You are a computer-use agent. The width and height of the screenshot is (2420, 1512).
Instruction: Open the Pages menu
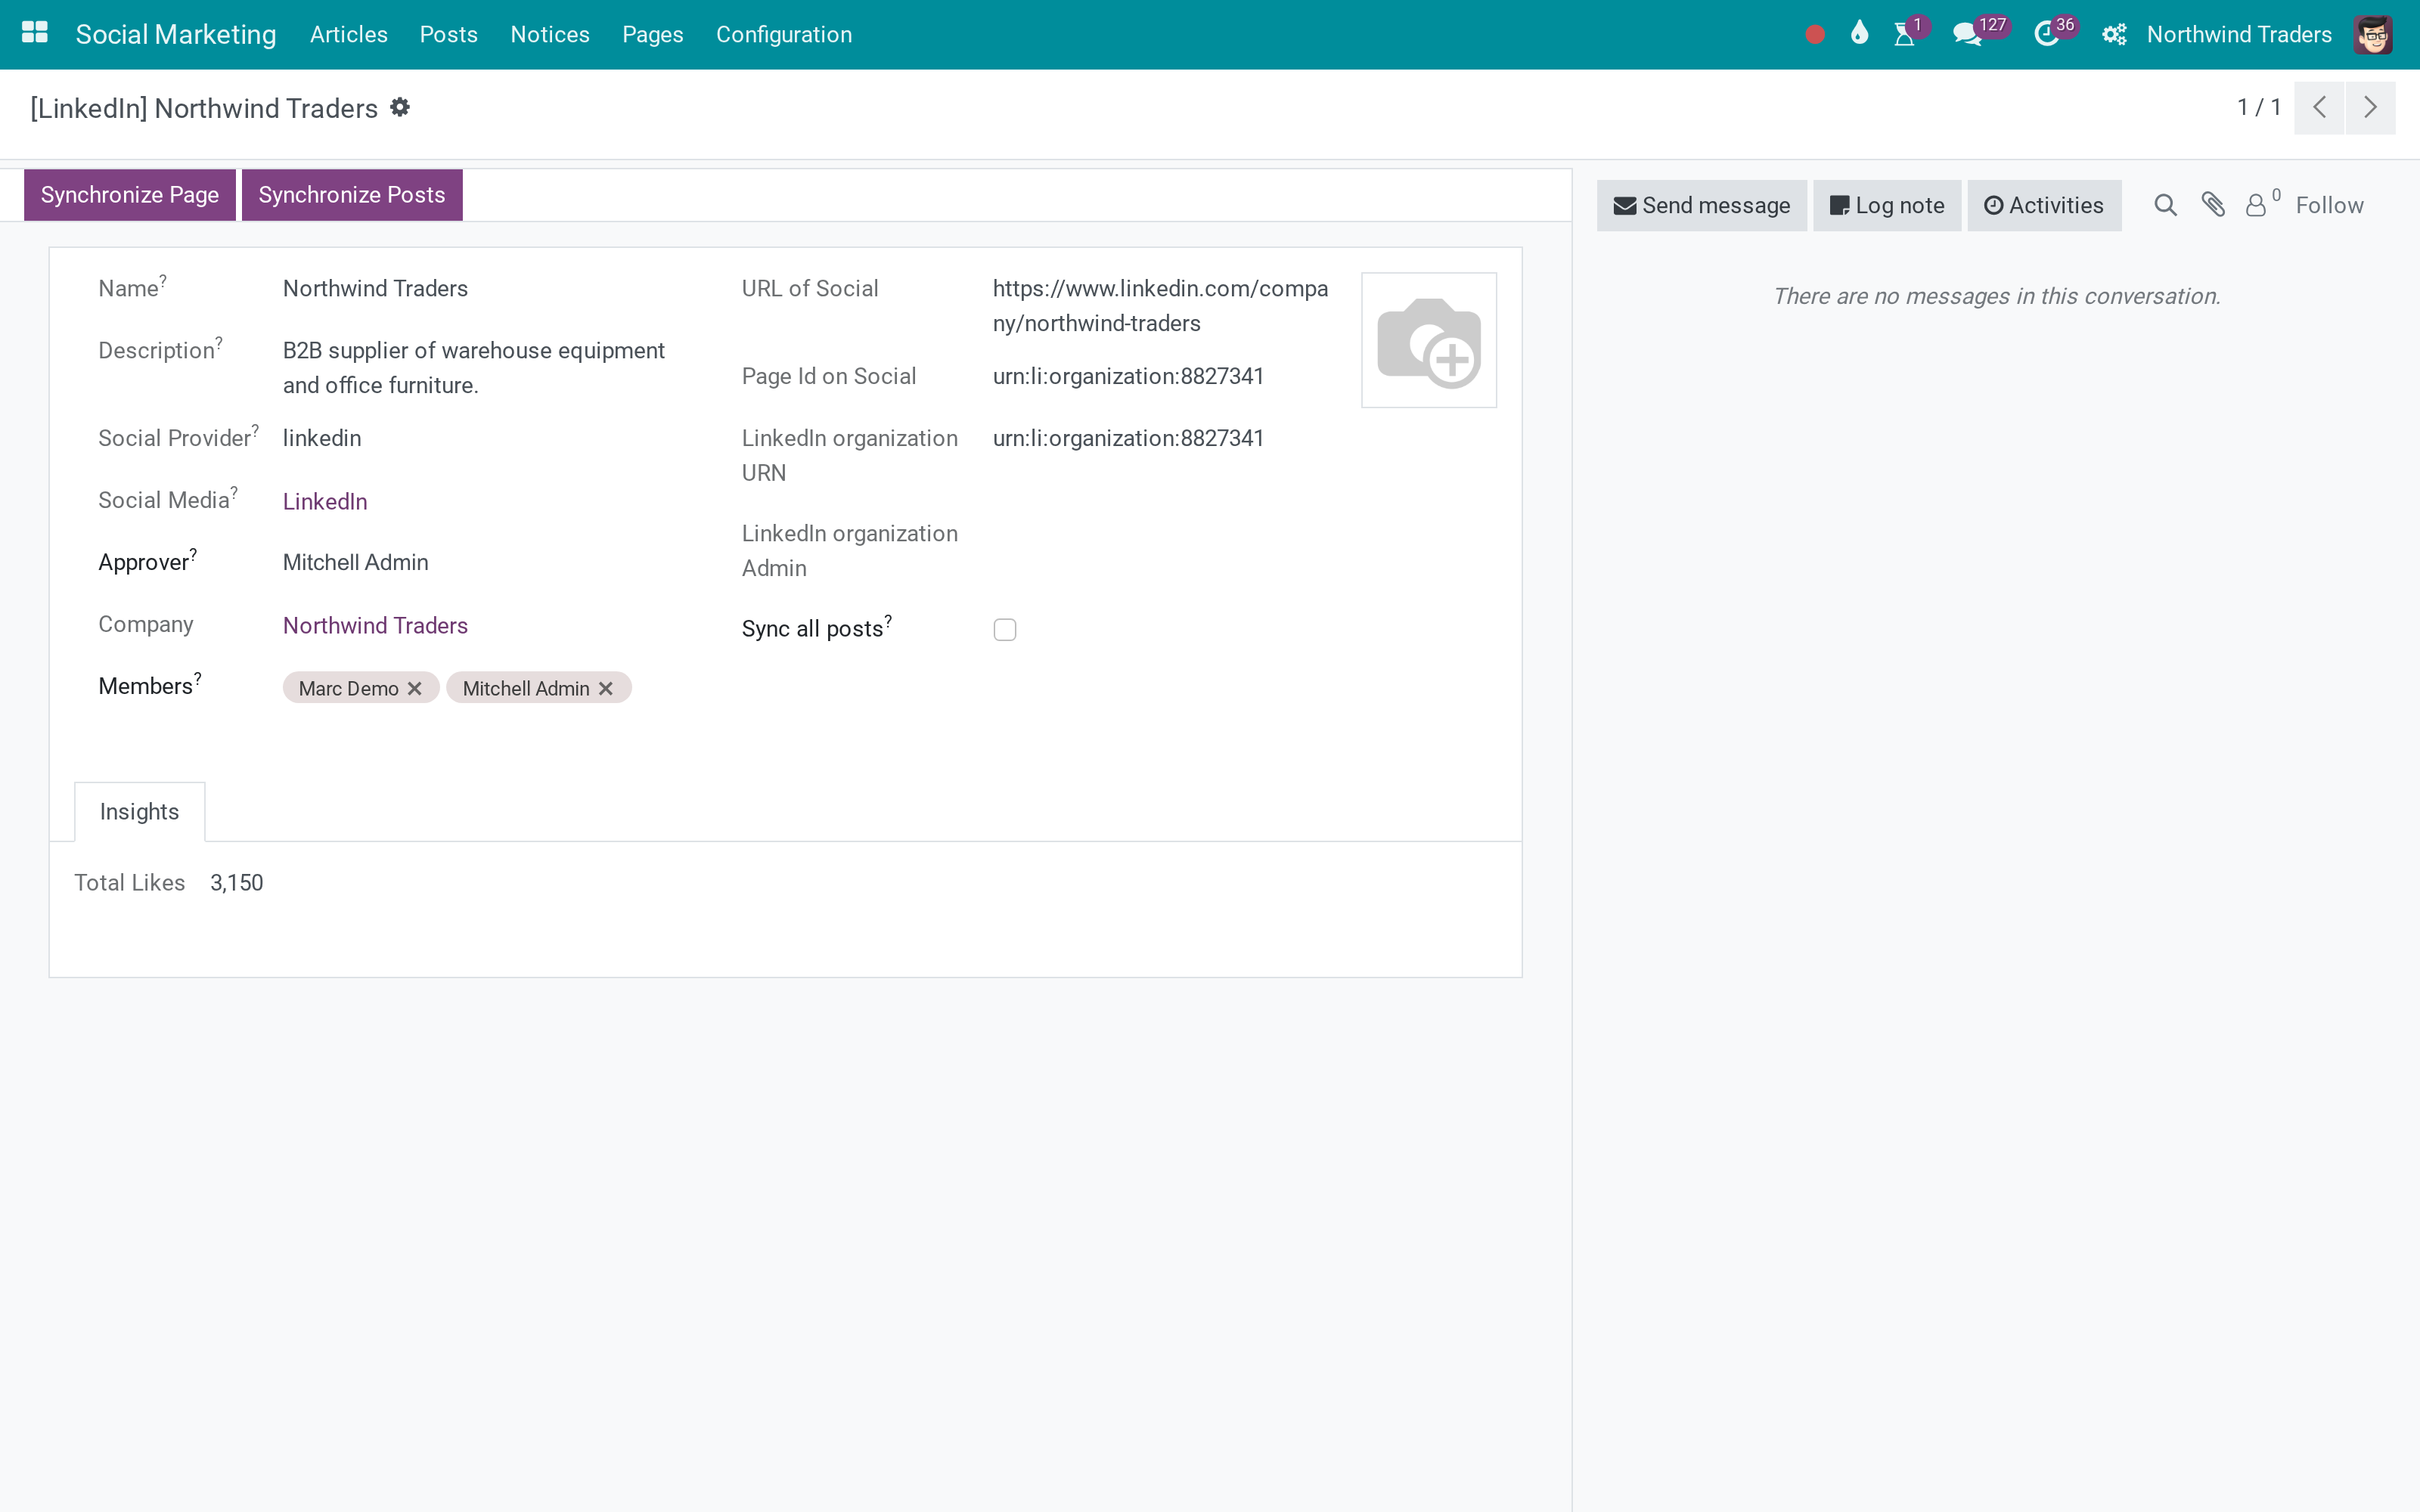tap(653, 35)
